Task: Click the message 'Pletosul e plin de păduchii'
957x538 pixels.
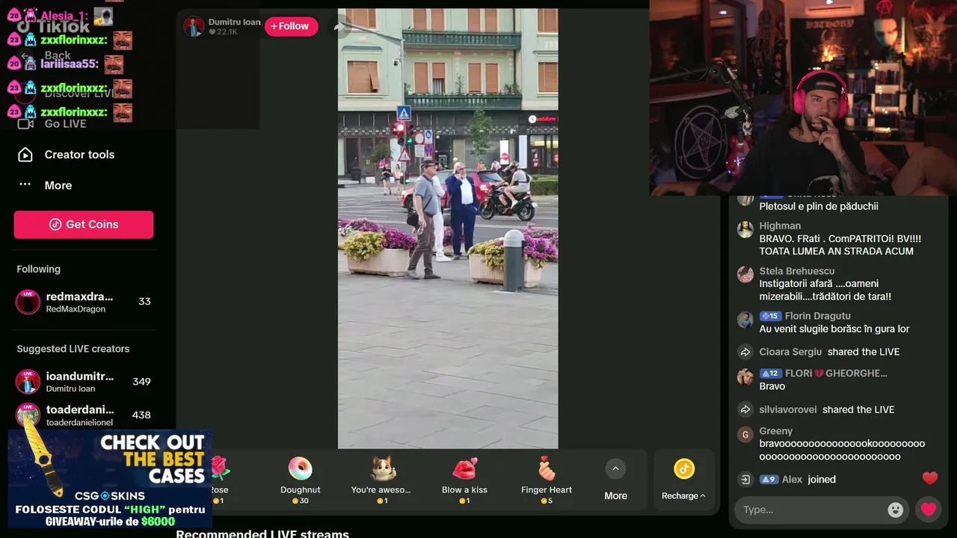Action: 819,206
